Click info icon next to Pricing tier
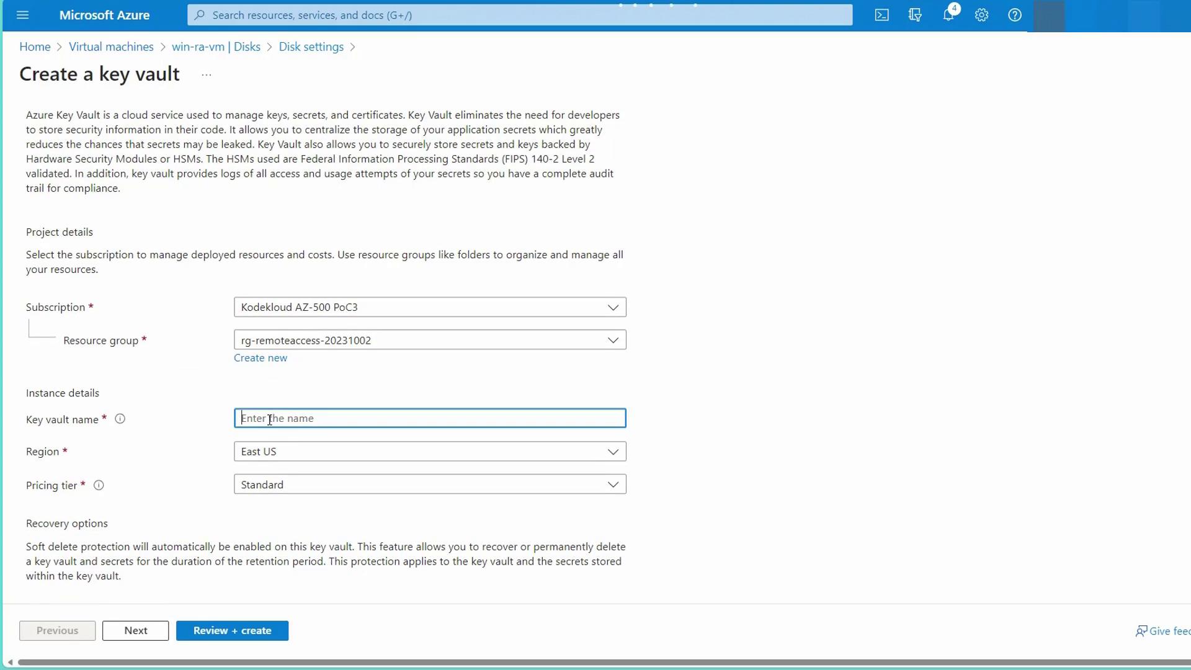 point(99,485)
